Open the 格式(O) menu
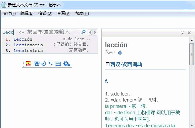Screen dimensions: 195x128 45,13
